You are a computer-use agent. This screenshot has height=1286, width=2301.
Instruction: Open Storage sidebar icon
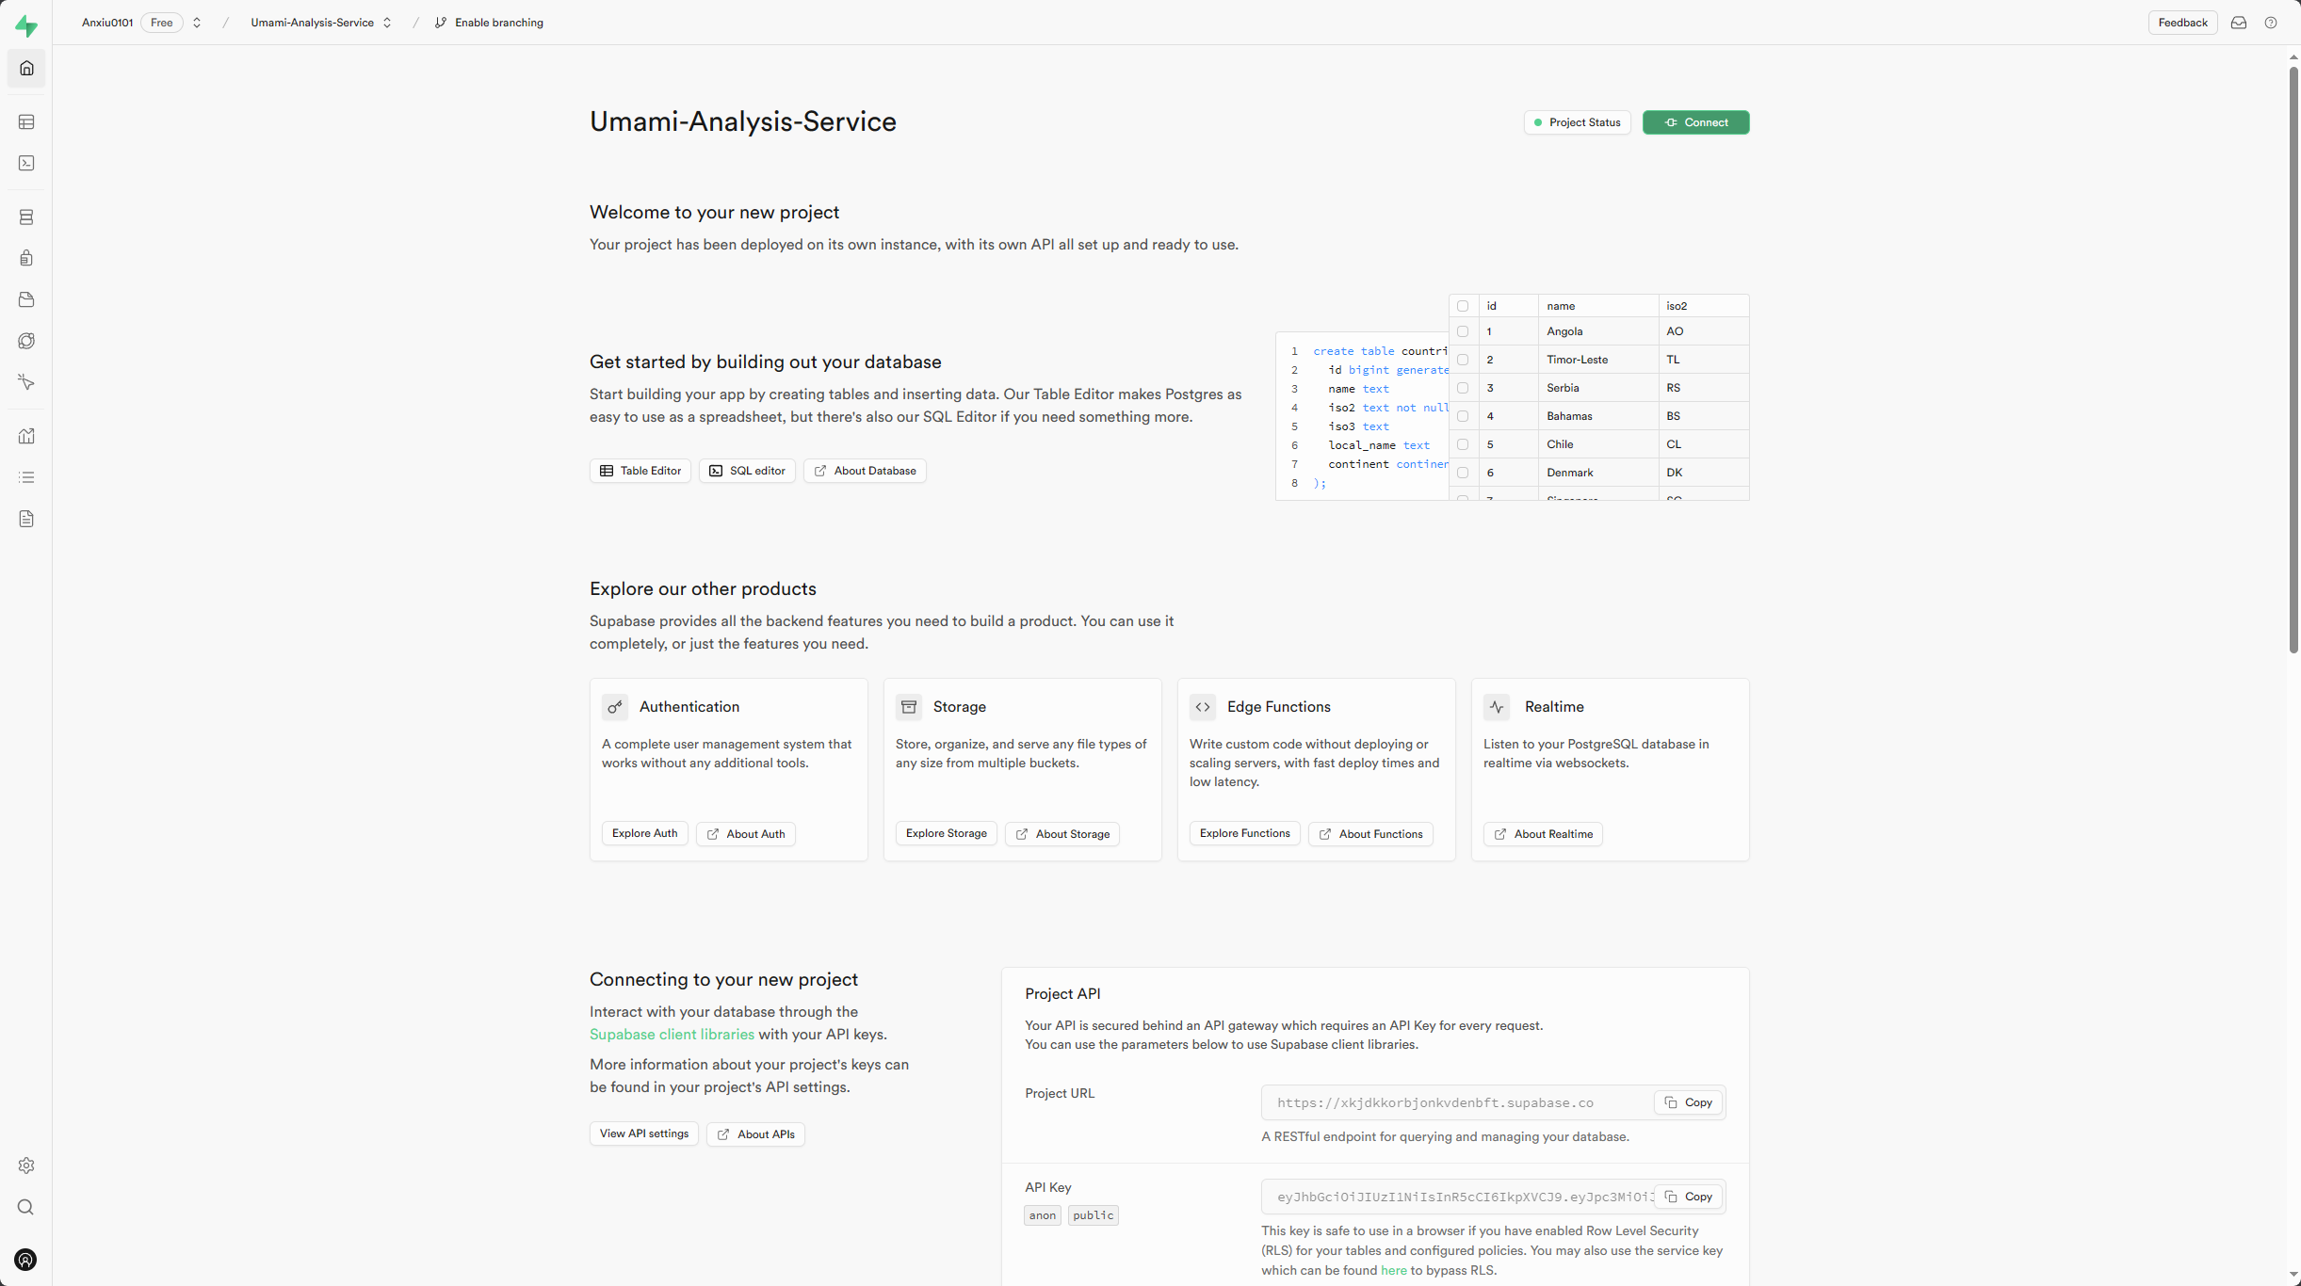26,299
